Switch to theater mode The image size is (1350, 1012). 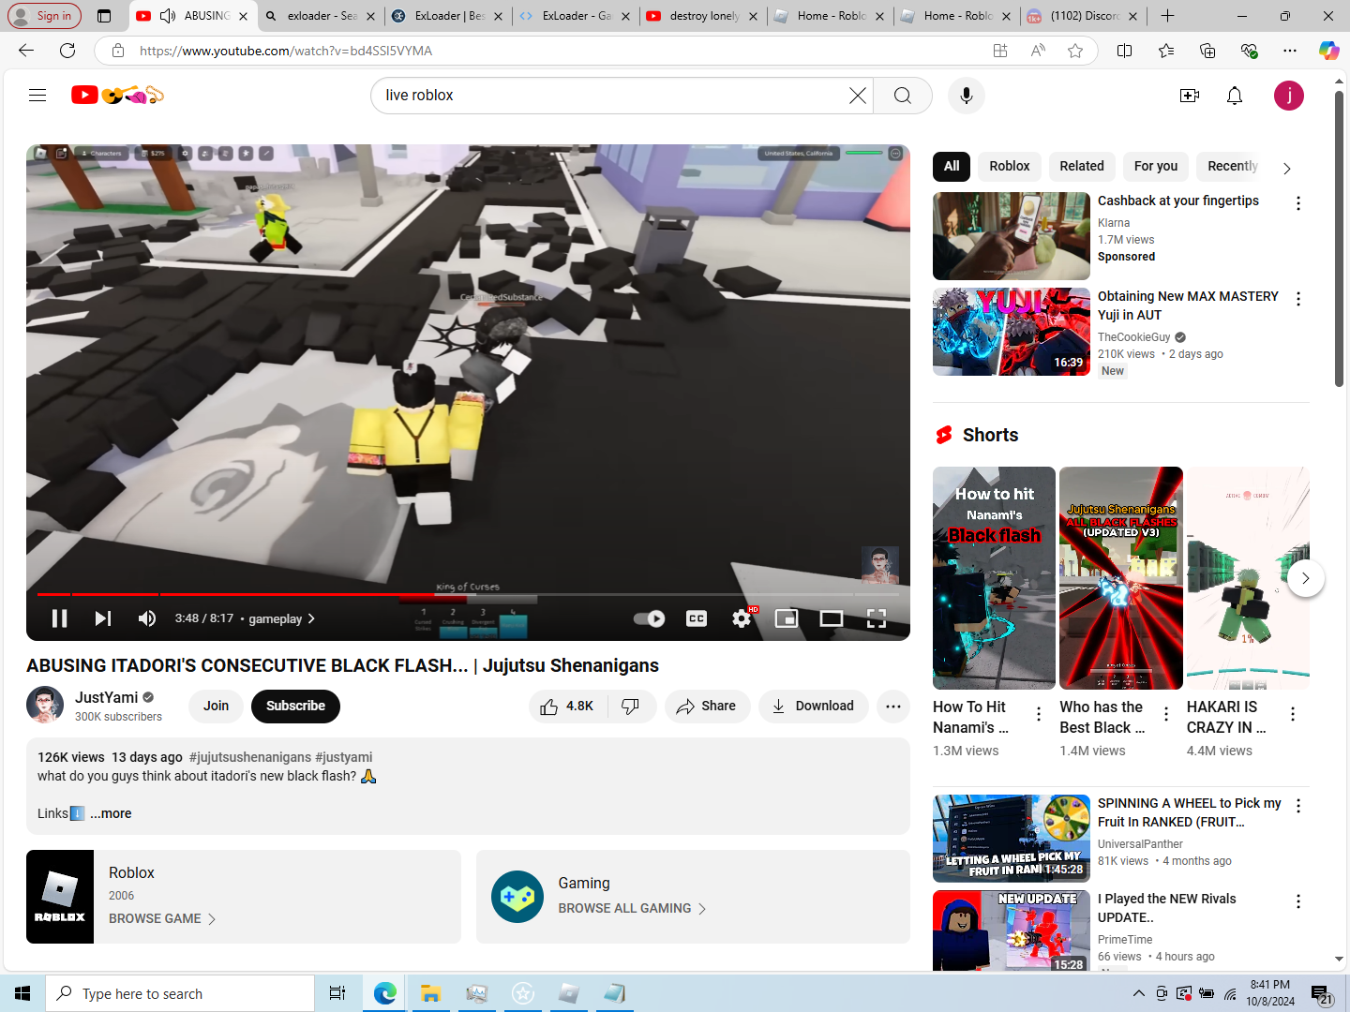[832, 618]
